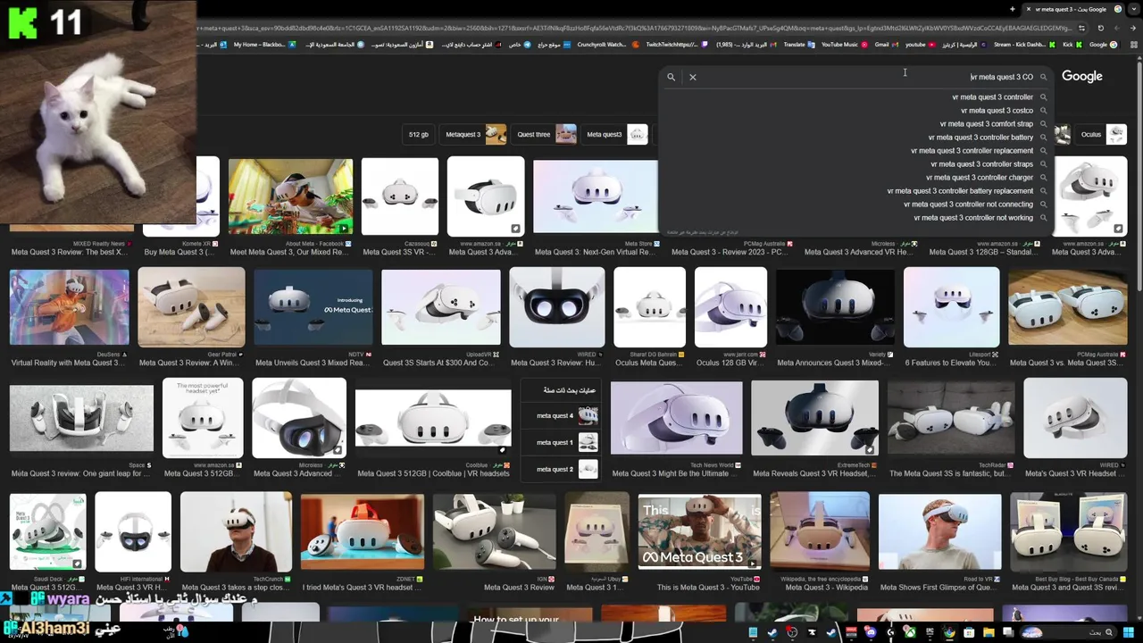Clear the Google search box with X
Screen dimensions: 1143x643
click(x=692, y=77)
